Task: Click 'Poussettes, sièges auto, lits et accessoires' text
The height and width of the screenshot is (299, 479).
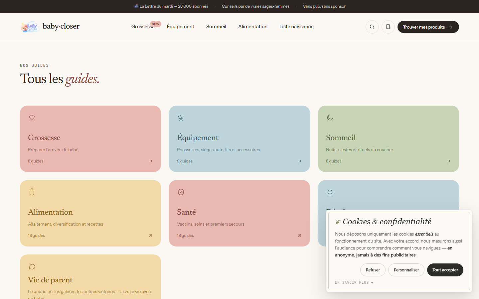Action: (218, 150)
